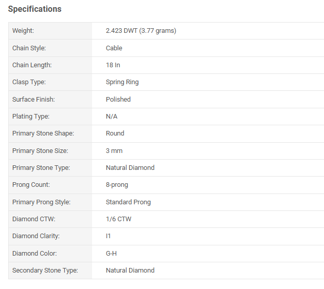Click the 18 In chain length value
Image resolution: width=324 pixels, height=289 pixels.
pos(113,65)
